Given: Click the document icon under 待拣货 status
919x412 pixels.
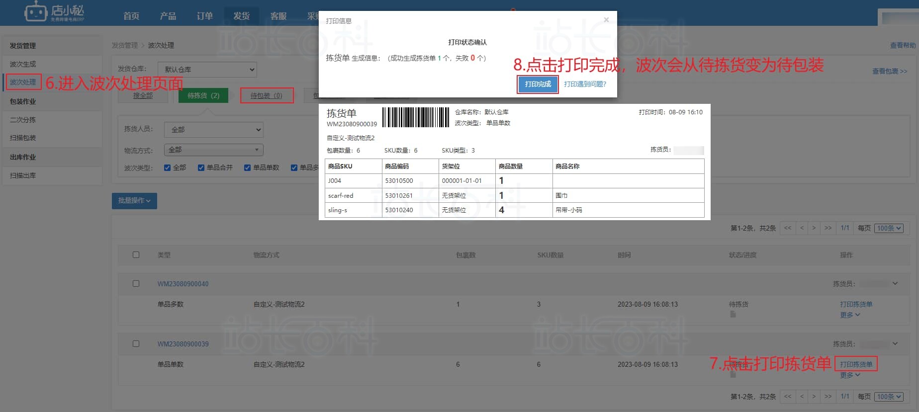Looking at the screenshot, I should coord(733,314).
